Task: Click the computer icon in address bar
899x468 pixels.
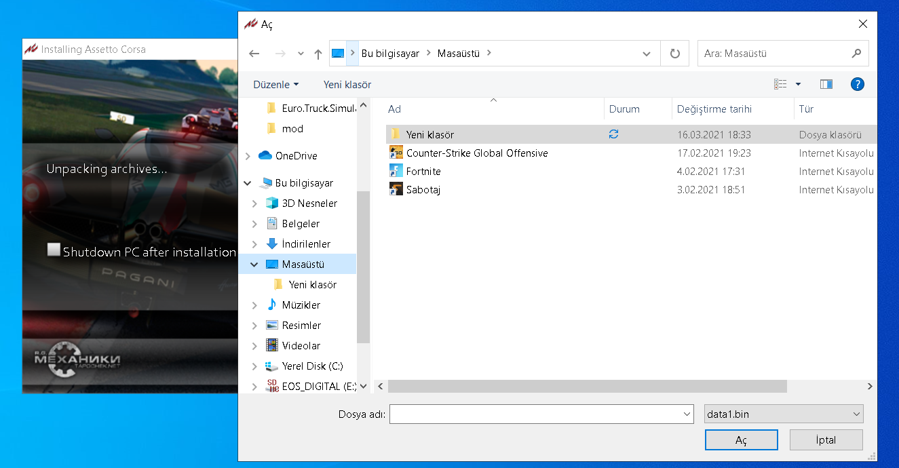Action: point(338,53)
